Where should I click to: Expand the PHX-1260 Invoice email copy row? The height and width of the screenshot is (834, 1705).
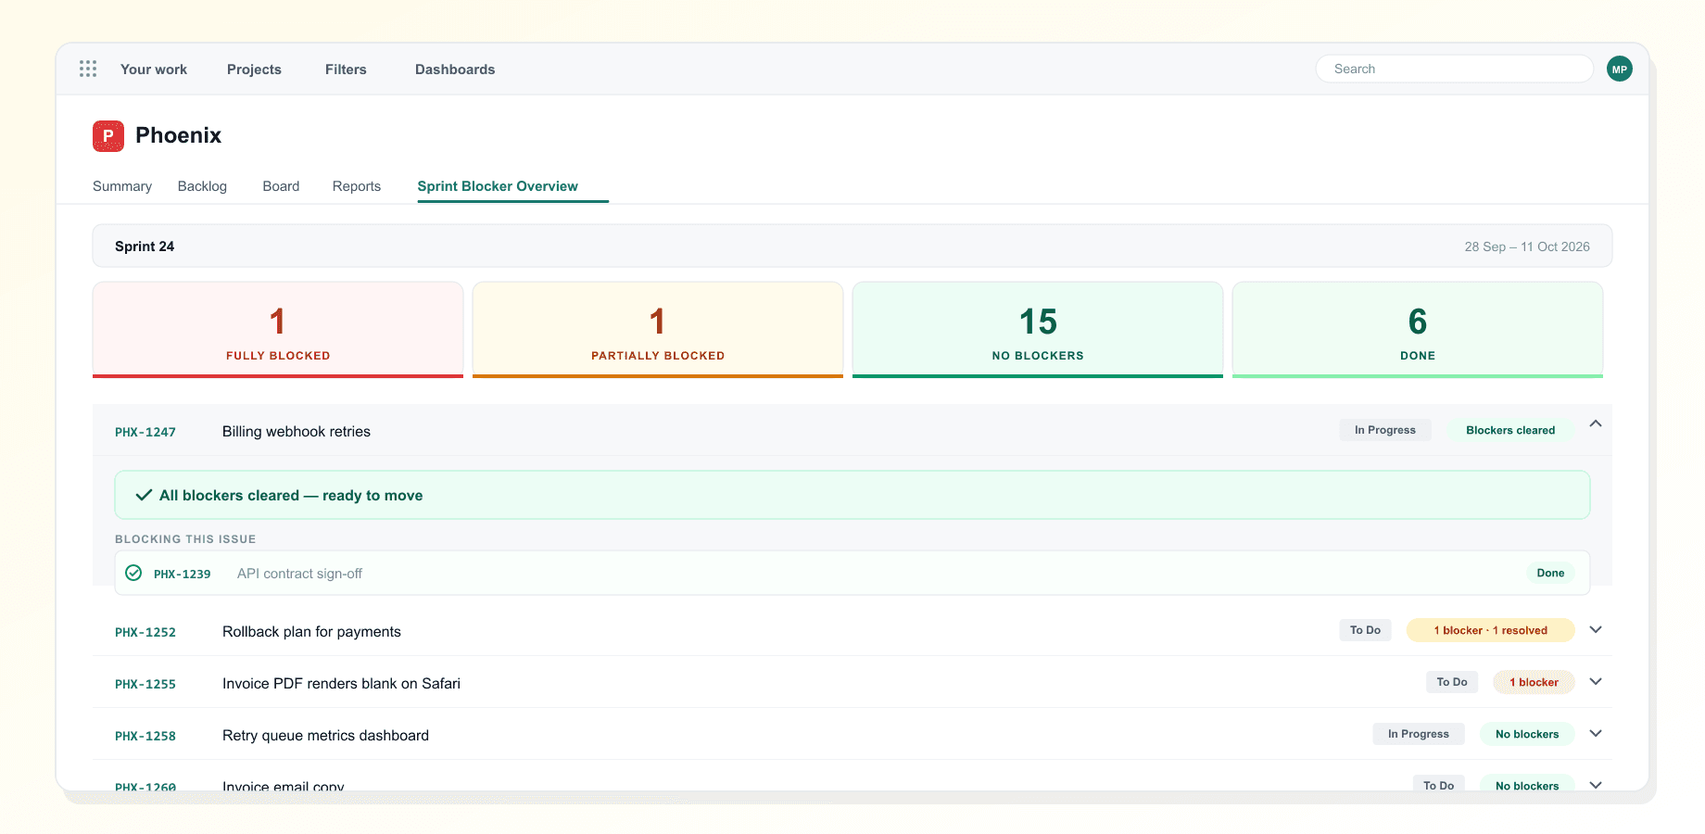(1596, 784)
